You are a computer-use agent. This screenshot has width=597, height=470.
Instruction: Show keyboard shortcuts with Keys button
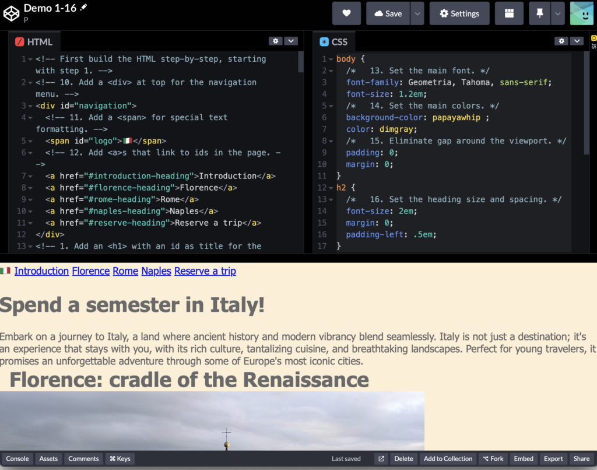pyautogui.click(x=120, y=458)
